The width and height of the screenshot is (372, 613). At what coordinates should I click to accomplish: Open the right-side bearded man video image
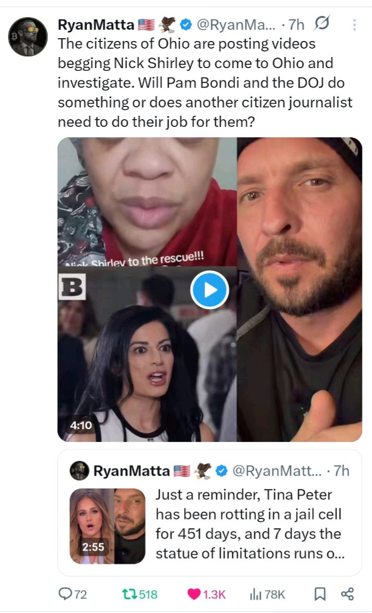click(x=299, y=289)
